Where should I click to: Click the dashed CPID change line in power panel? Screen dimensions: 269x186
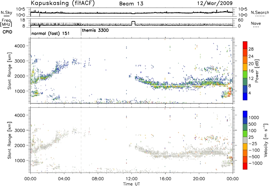(x=81, y=71)
